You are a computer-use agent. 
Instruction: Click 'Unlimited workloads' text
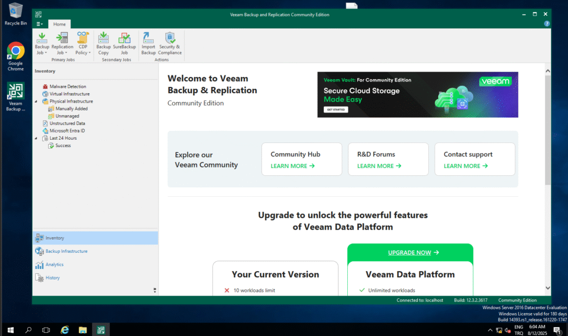392,291
